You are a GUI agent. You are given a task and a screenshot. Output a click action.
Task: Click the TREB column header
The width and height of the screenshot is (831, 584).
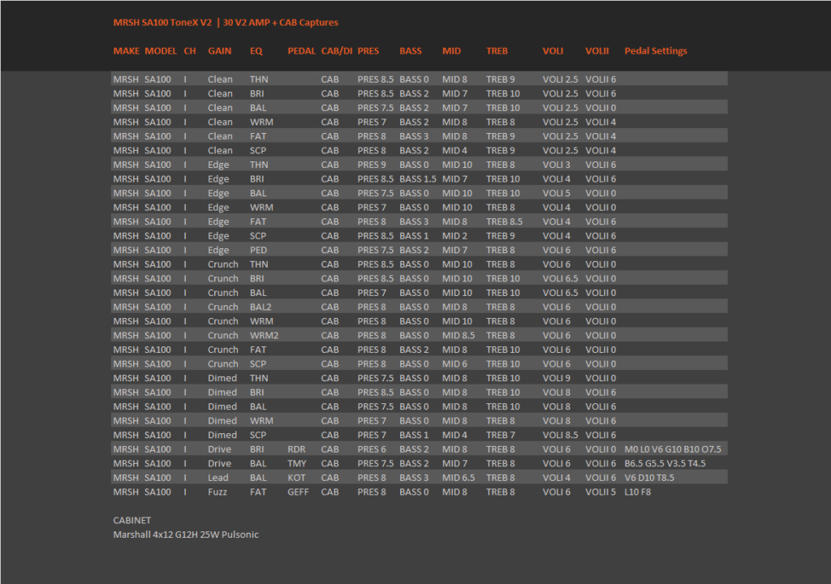[x=497, y=51]
